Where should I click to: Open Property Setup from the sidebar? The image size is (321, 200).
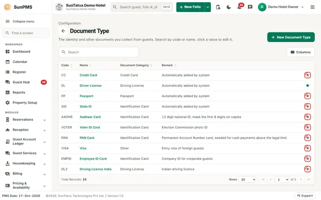[x=26, y=103]
